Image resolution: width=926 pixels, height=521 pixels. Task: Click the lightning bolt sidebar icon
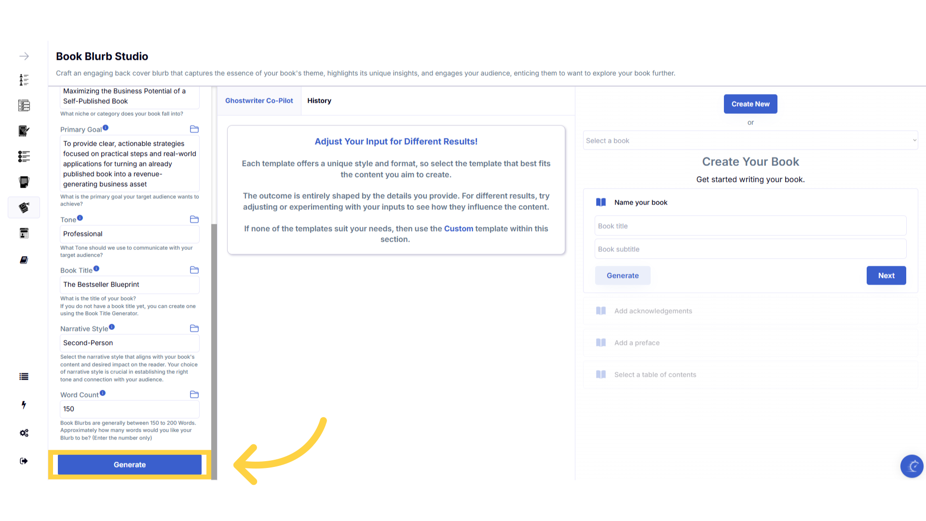coord(24,405)
